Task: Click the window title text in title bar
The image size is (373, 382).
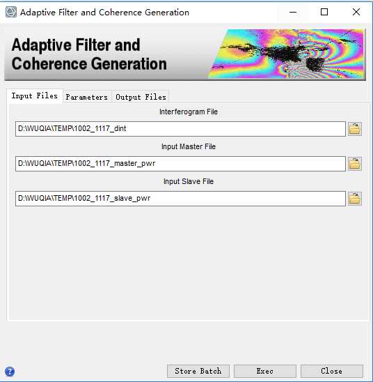Action: coord(104,12)
